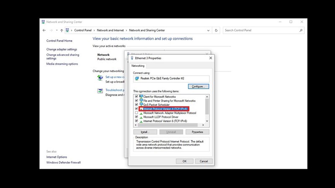Click the Back arrow in Control Panel
This screenshot has height=188, width=335.
pos(44,30)
